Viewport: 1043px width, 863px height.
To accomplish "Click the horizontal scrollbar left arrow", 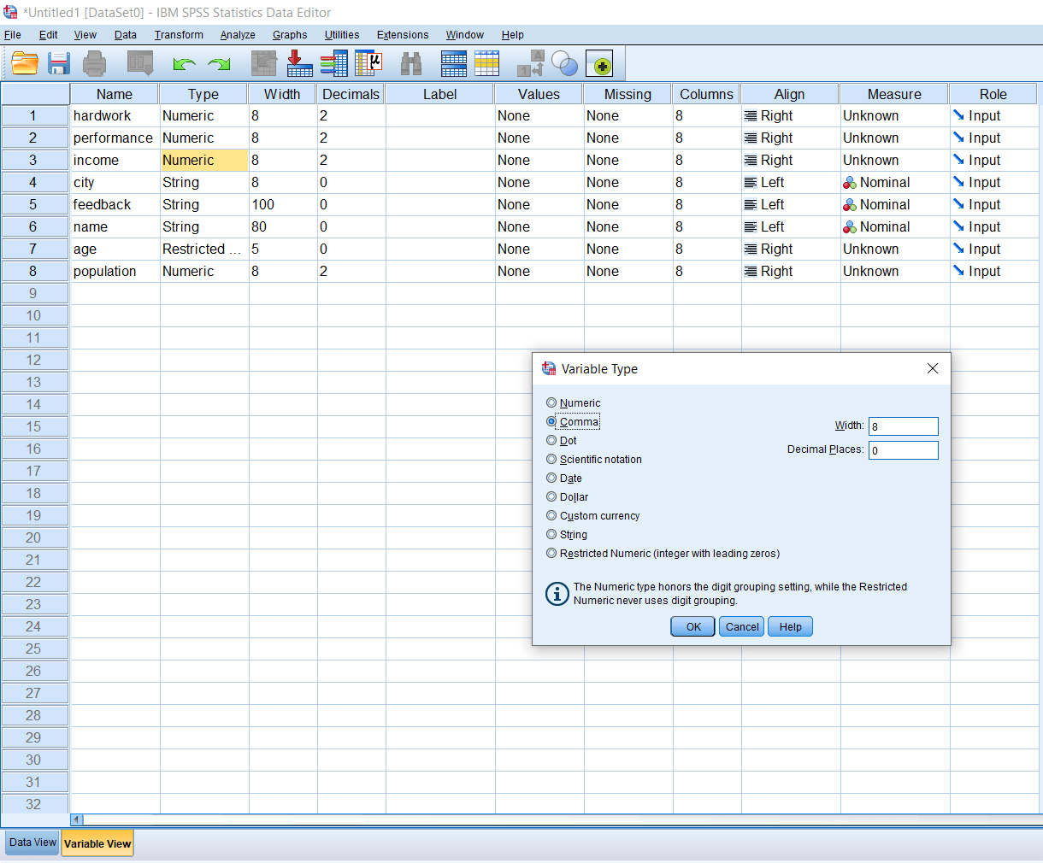I will coord(77,819).
